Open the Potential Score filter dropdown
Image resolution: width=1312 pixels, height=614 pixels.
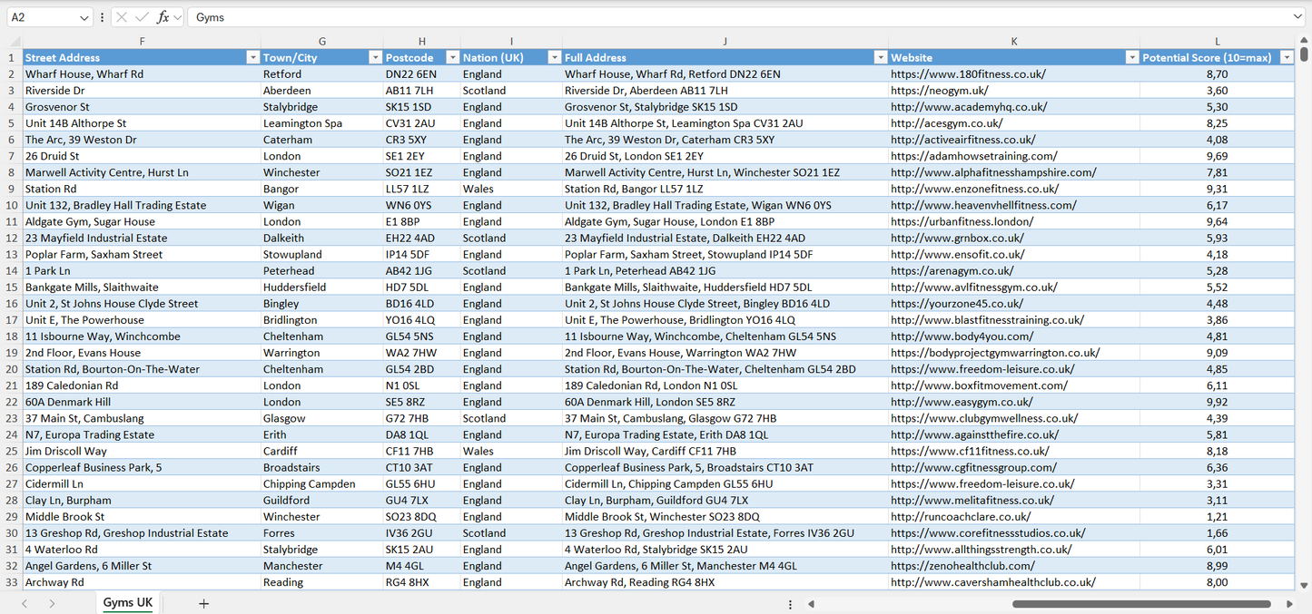(1287, 57)
